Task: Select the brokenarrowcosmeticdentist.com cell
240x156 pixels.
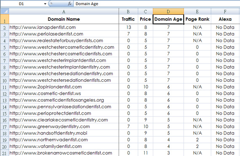Action: pyautogui.click(x=64, y=153)
